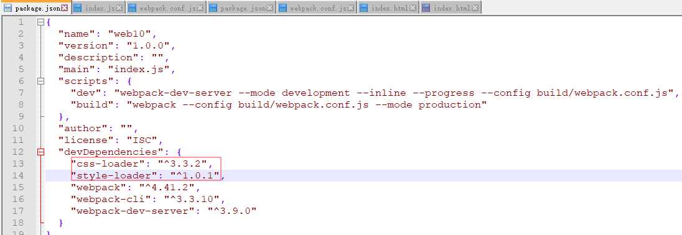
Task: Switch to the index.js tab
Action: (99, 8)
